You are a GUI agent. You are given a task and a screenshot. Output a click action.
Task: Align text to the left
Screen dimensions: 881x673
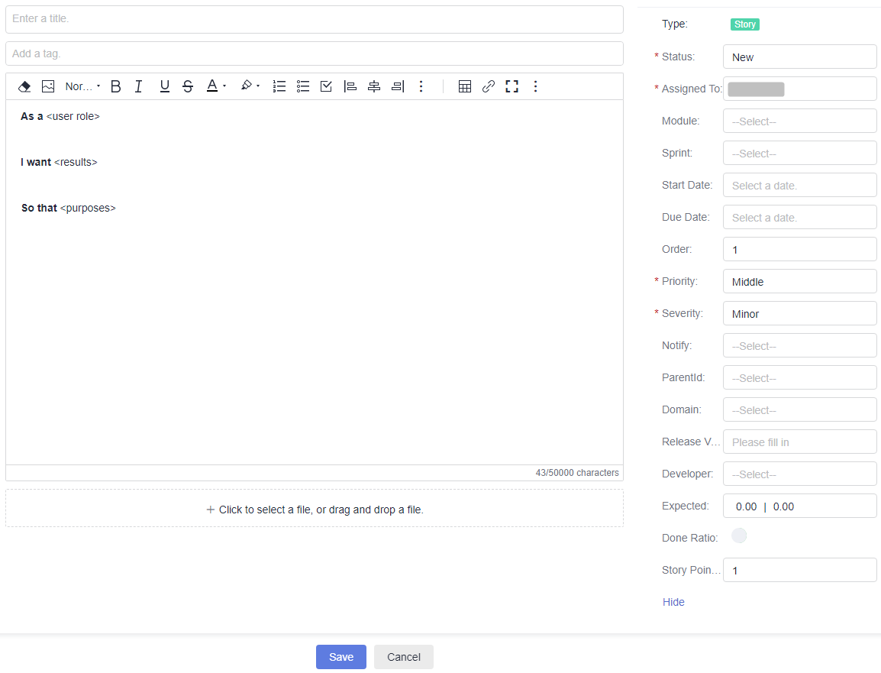tap(350, 86)
